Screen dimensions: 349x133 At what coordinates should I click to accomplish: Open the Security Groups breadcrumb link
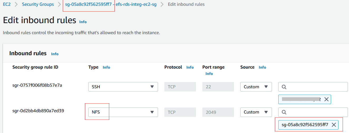pyautogui.click(x=38, y=4)
